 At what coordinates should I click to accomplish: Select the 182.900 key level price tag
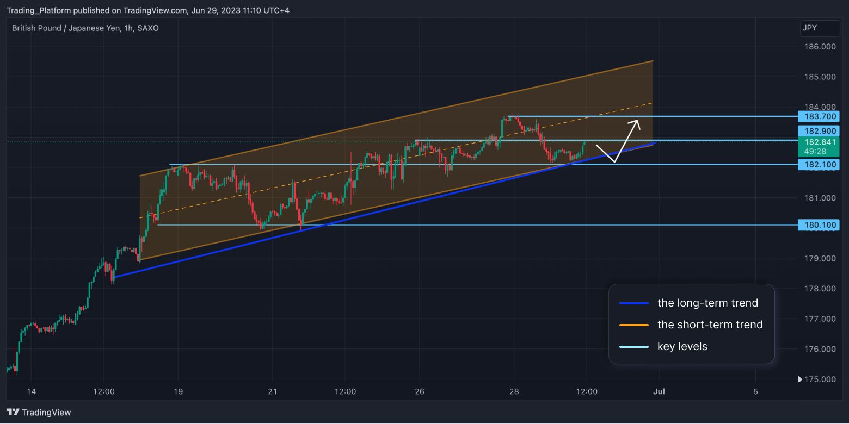pos(819,131)
